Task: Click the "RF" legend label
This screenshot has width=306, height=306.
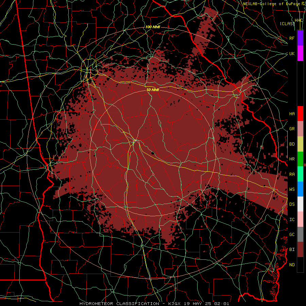Action: pos(292,38)
